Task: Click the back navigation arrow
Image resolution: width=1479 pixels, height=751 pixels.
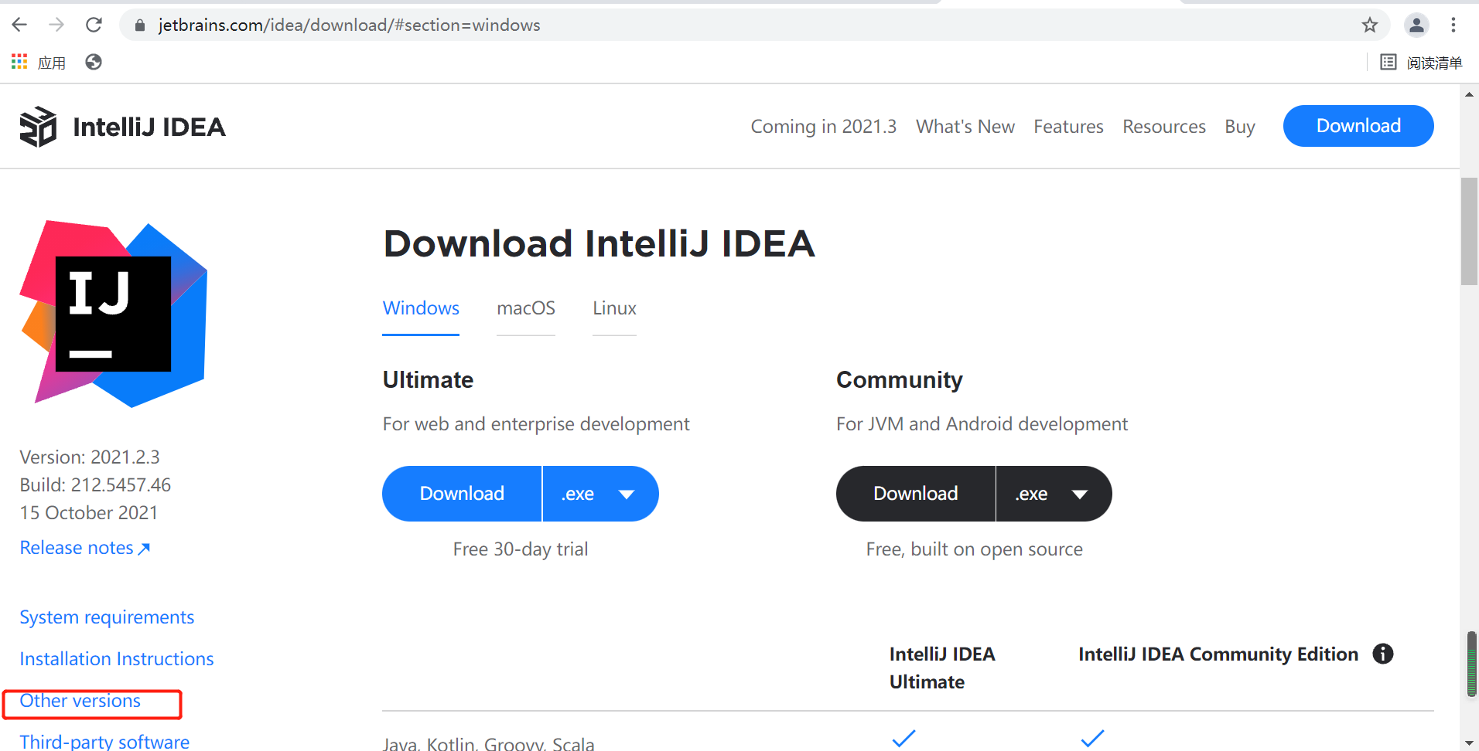Action: click(x=19, y=24)
